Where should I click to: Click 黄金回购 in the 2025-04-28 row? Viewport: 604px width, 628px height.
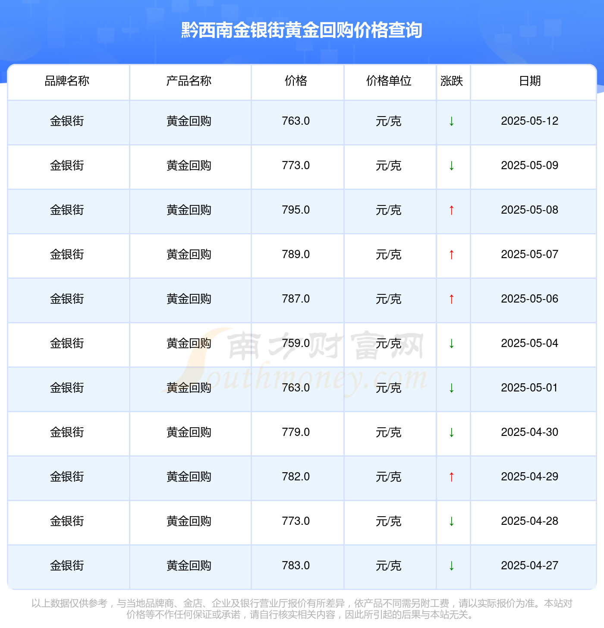189,521
